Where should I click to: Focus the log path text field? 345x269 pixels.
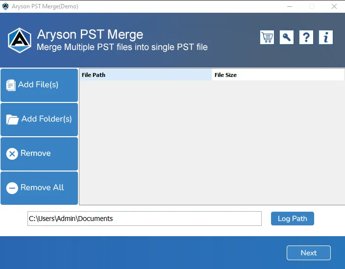pos(144,219)
